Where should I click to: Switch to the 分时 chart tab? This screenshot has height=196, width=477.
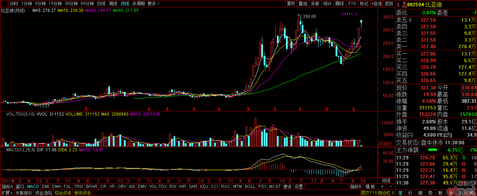[x=14, y=3]
